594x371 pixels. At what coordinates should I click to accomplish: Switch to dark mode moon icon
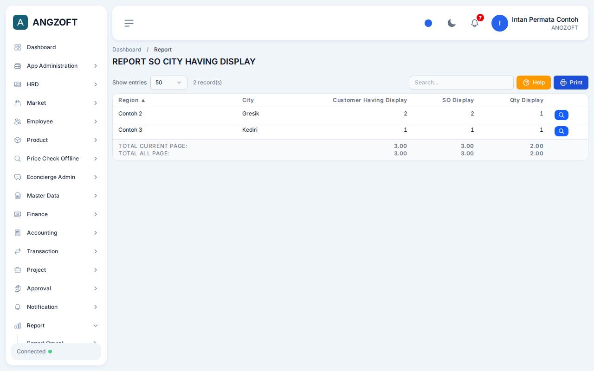pos(452,23)
